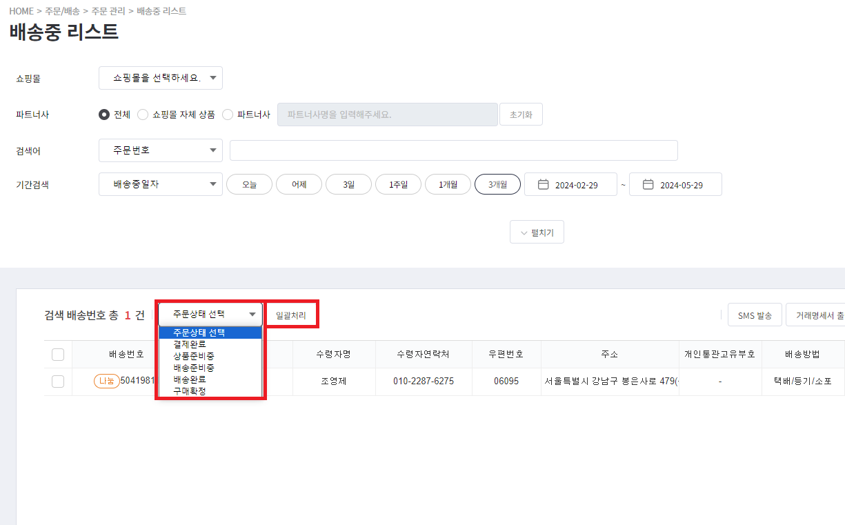Click the 우편번호 column header
This screenshot has height=525, width=845.
click(506, 355)
